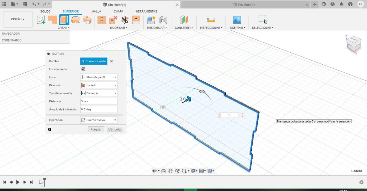Select the Measure ruler tool
The image size is (367, 191).
pos(211,20)
